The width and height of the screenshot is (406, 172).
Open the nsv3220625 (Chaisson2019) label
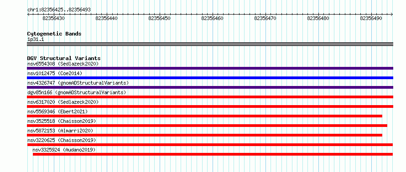coord(62,140)
